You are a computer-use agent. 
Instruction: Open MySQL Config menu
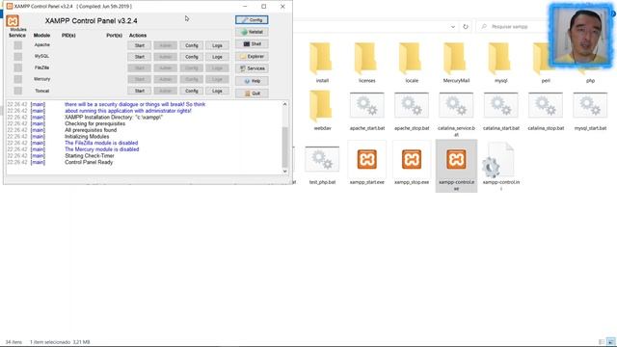click(192, 57)
